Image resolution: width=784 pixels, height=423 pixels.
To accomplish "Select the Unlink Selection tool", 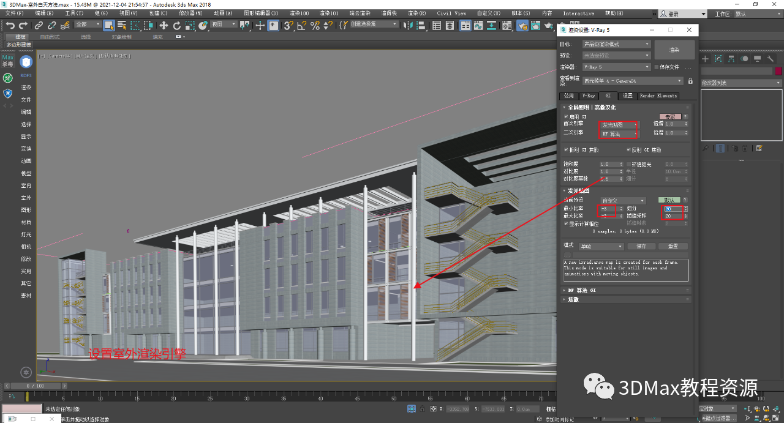I will (51, 25).
